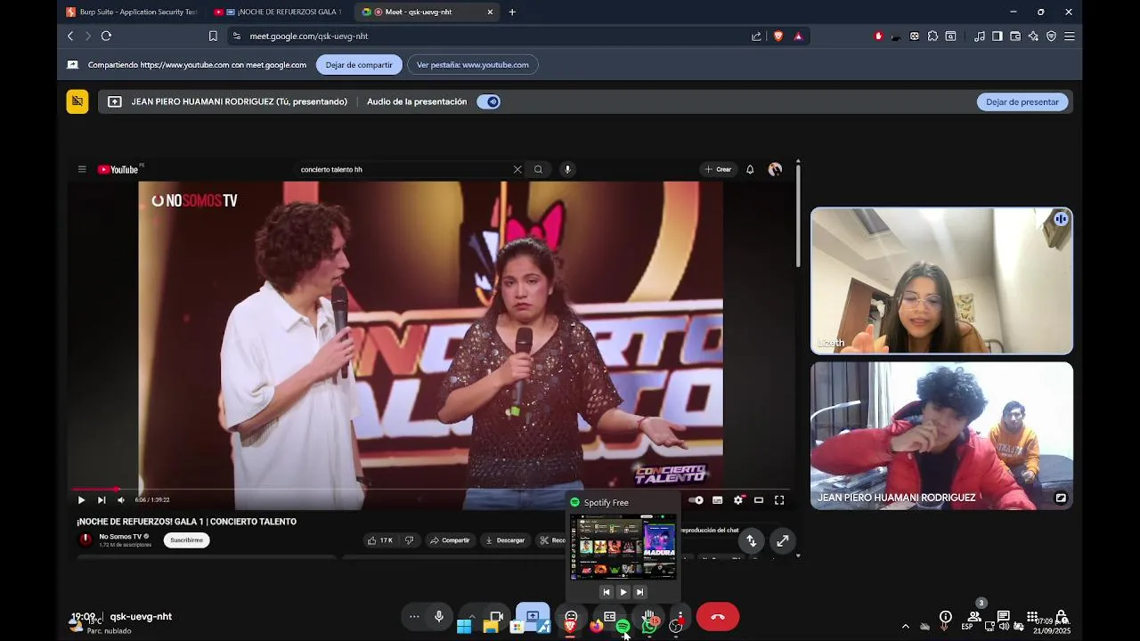
Task: Go to YouTube home via logo
Action: pos(118,169)
